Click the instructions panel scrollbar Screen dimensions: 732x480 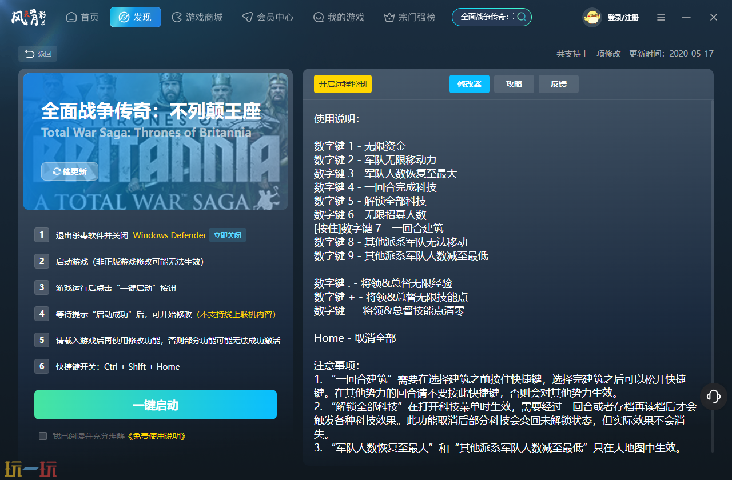pyautogui.click(x=712, y=277)
